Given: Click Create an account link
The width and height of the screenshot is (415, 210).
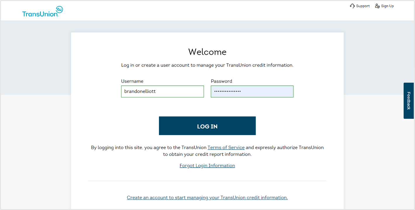Looking at the screenshot, I should coord(207,197).
